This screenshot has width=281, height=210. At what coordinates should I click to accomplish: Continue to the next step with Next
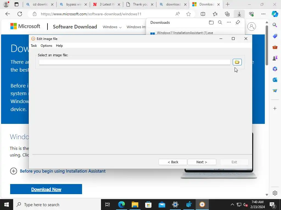click(202, 162)
